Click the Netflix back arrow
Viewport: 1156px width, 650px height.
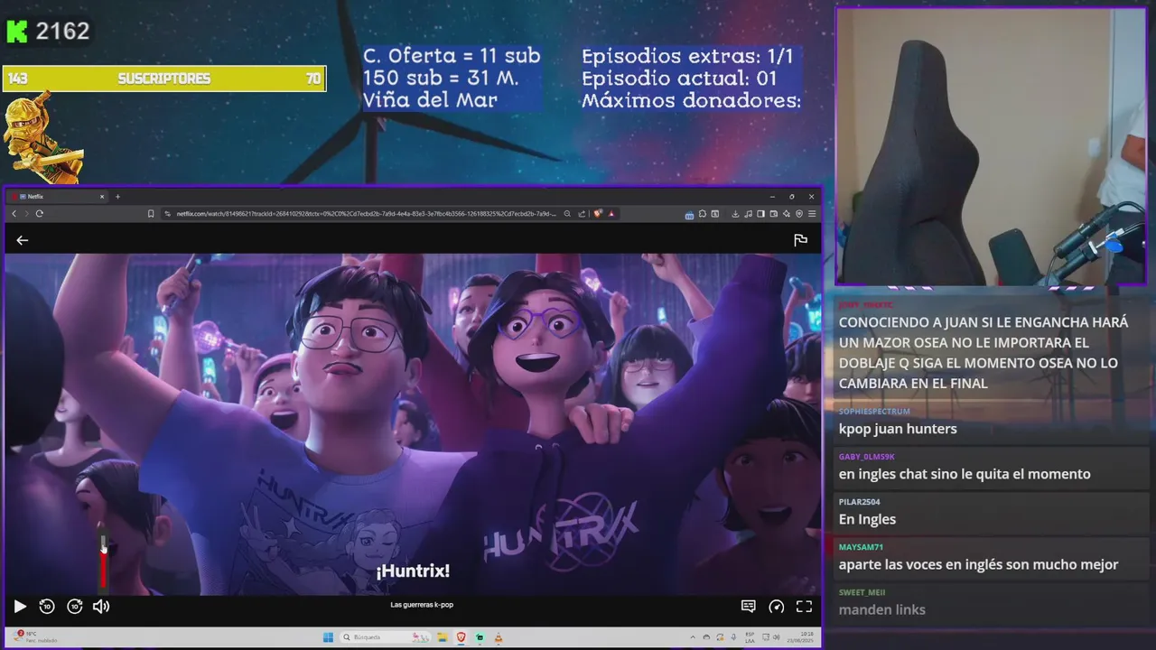(23, 240)
